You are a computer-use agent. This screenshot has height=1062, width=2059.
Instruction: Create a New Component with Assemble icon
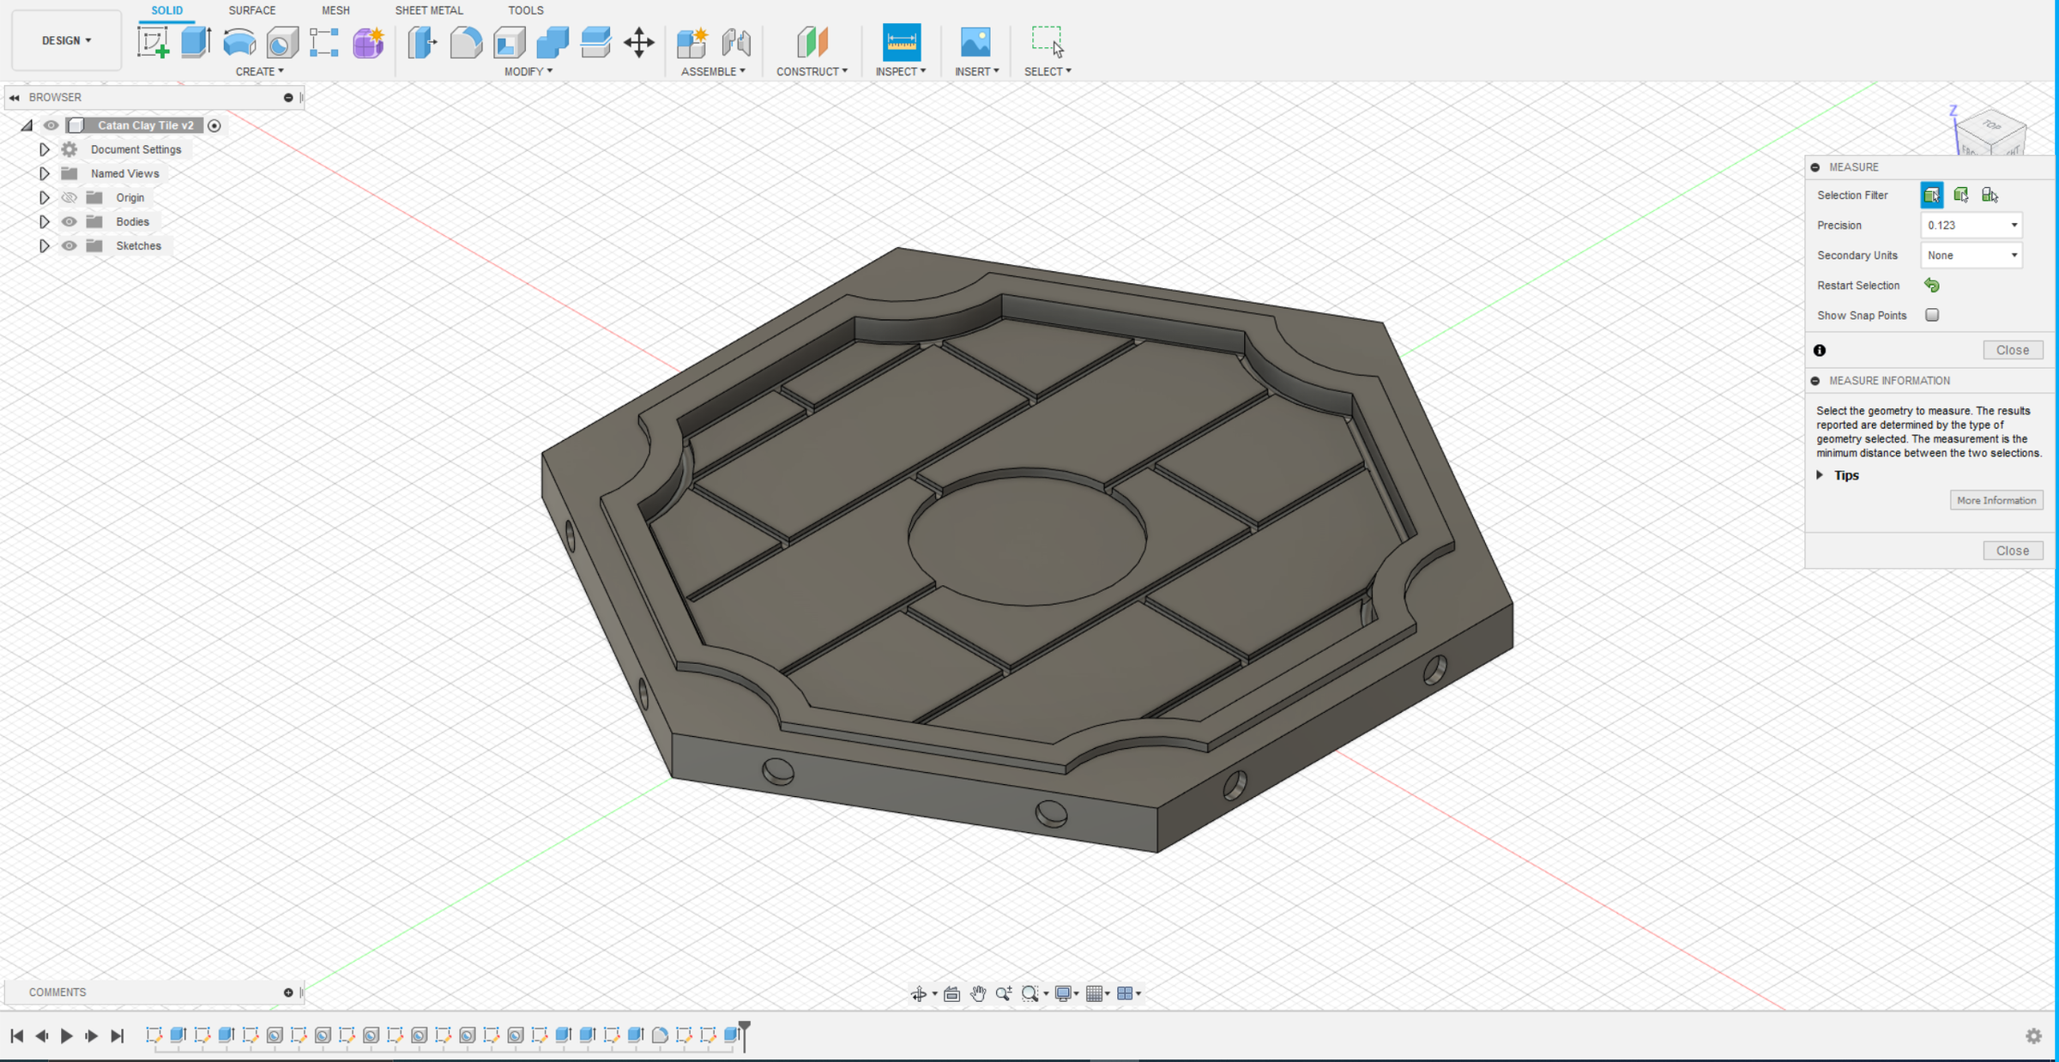(x=691, y=41)
